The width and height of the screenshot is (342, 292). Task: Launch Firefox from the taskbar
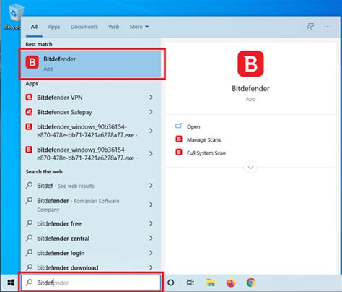coord(231,283)
